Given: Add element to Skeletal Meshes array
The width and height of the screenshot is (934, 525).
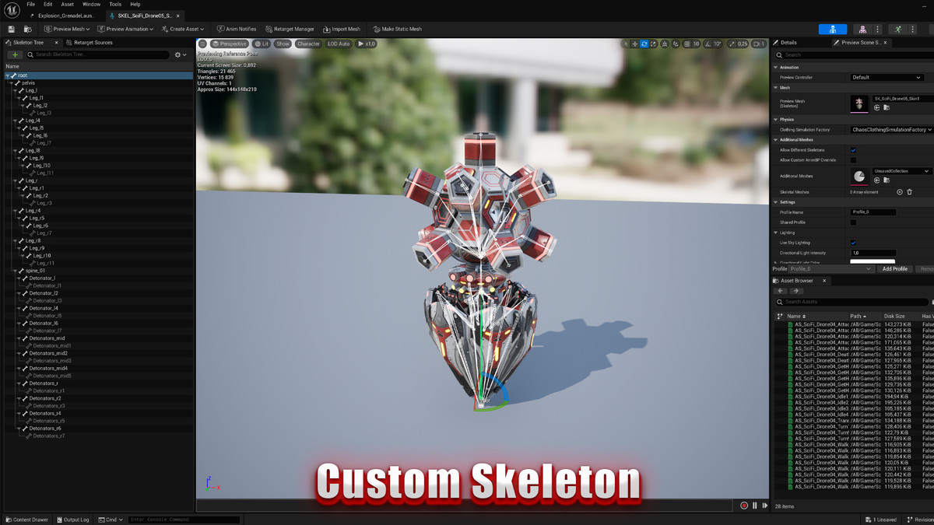Looking at the screenshot, I should [900, 192].
